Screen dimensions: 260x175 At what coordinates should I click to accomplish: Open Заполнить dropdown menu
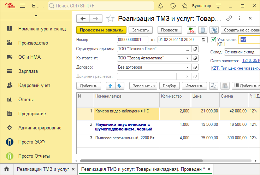pyautogui.click(x=143, y=86)
